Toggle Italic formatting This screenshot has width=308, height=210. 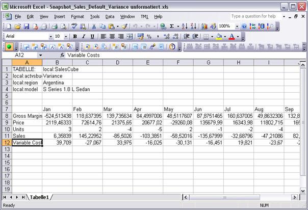pyautogui.click(x=83, y=37)
